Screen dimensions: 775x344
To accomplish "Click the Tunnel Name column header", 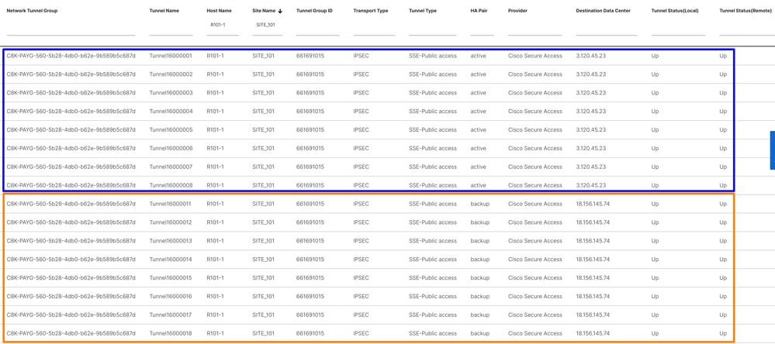I will point(164,11).
